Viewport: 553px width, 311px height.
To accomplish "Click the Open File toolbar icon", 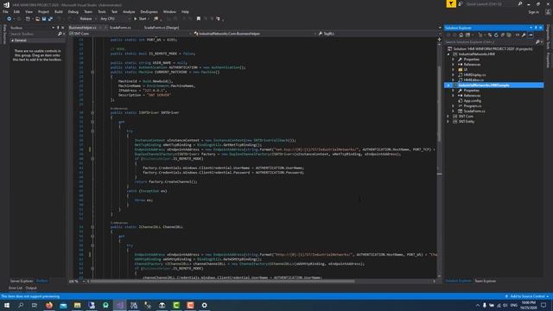I will pyautogui.click(x=37, y=19).
